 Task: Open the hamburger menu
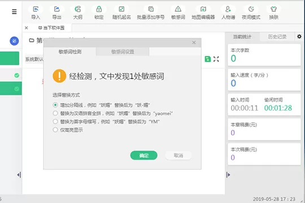point(14,12)
